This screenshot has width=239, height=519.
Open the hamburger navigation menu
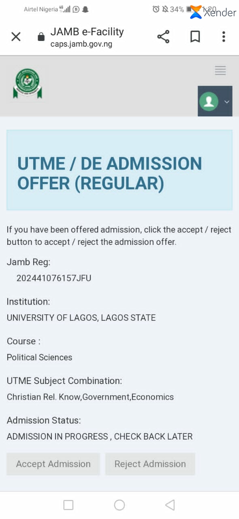[x=220, y=70]
